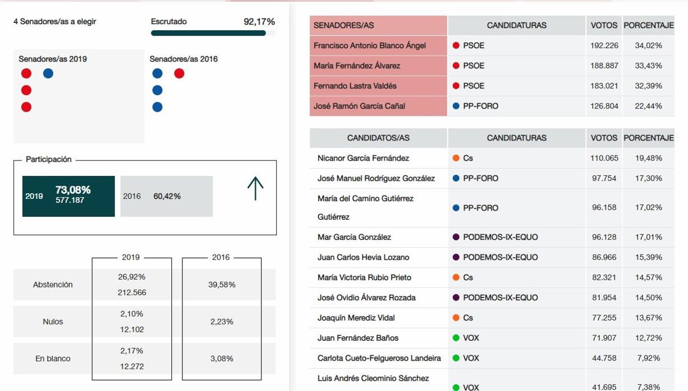
Task: Click the blue PP-FORO dot beside José Ramón García Cañal
Action: 456,106
